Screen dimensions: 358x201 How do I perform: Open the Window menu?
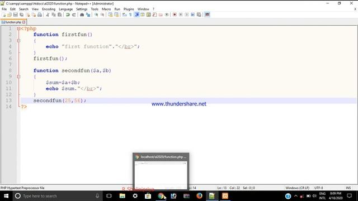point(143,9)
